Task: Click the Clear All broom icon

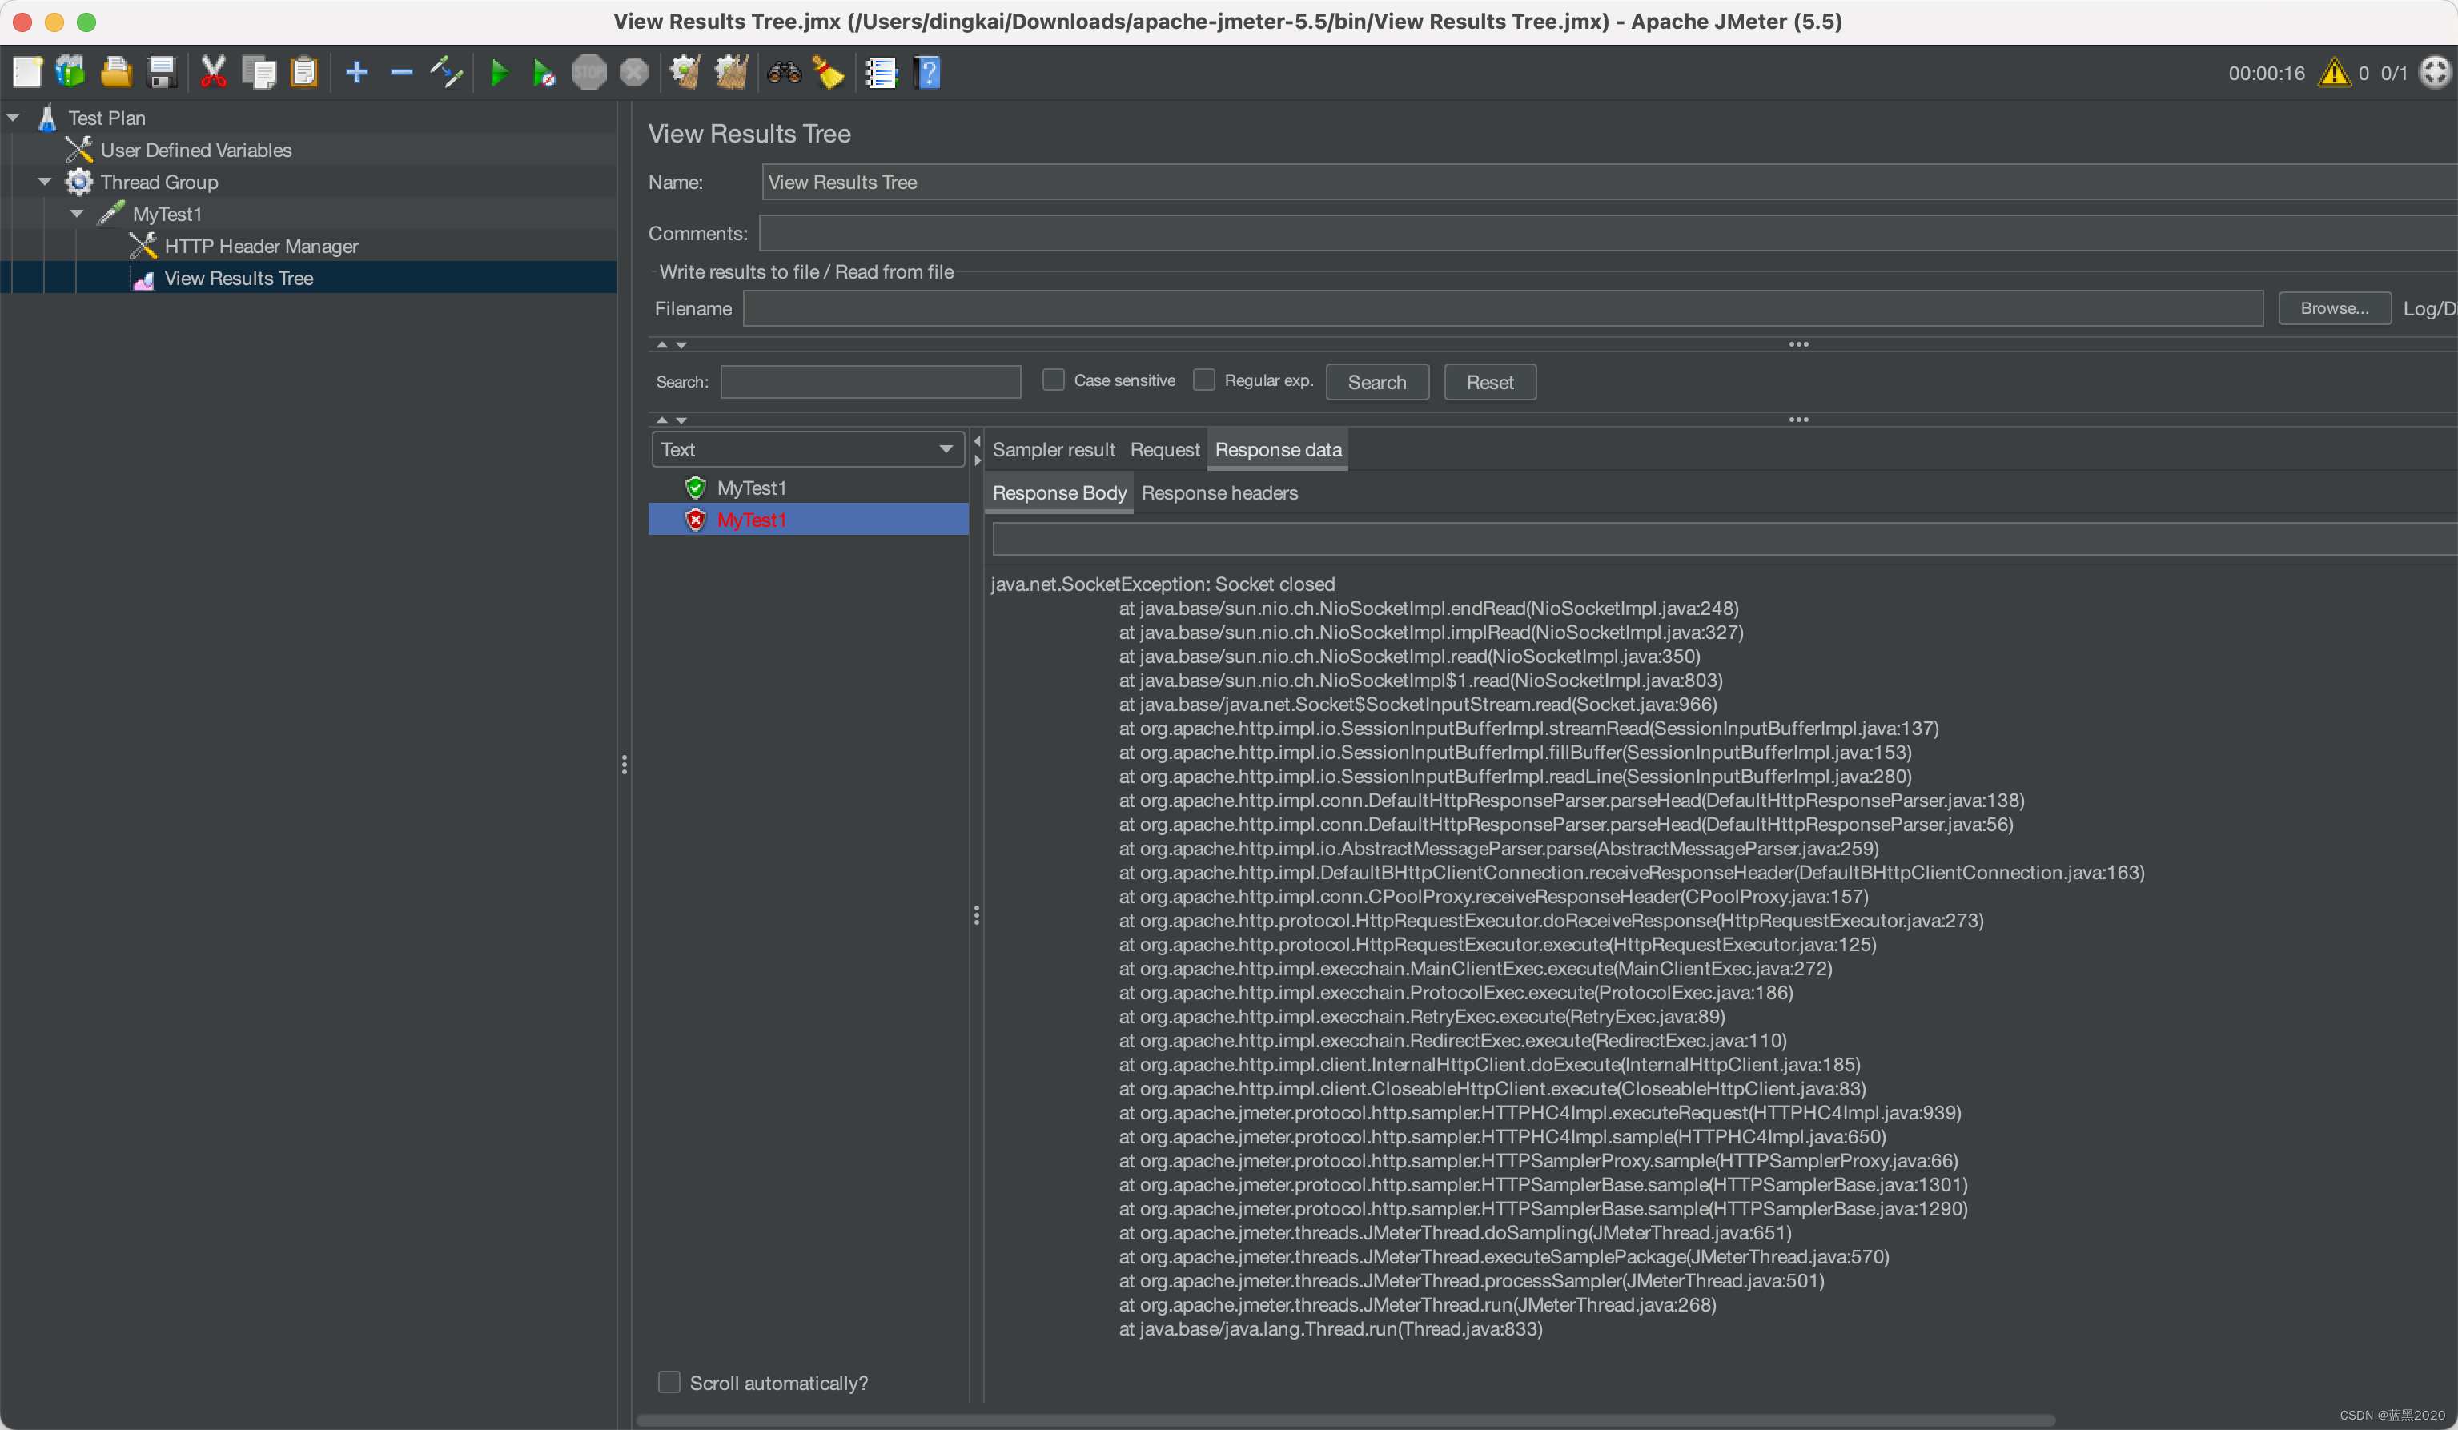Action: point(730,72)
